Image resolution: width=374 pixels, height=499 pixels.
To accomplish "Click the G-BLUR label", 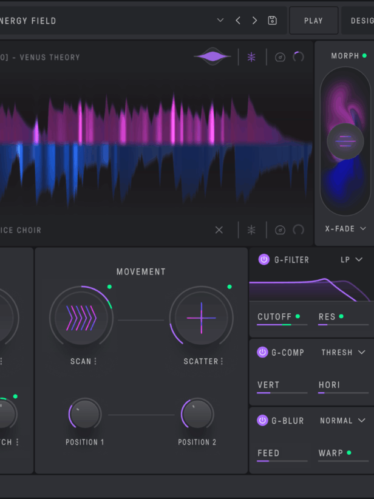I will (x=287, y=421).
